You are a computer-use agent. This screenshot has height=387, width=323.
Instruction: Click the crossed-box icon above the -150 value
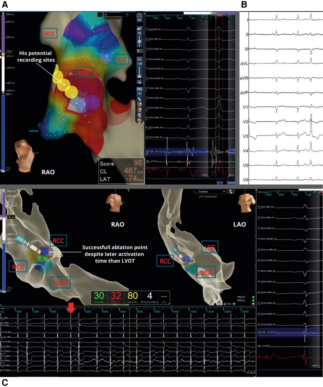tap(140, 59)
